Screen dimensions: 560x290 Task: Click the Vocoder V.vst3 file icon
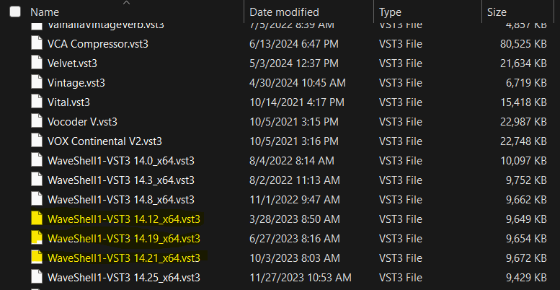coord(37,122)
